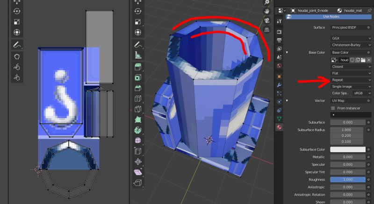Open the Scene properties tab
Screen dimensions: 374x204
[x=279, y=57]
